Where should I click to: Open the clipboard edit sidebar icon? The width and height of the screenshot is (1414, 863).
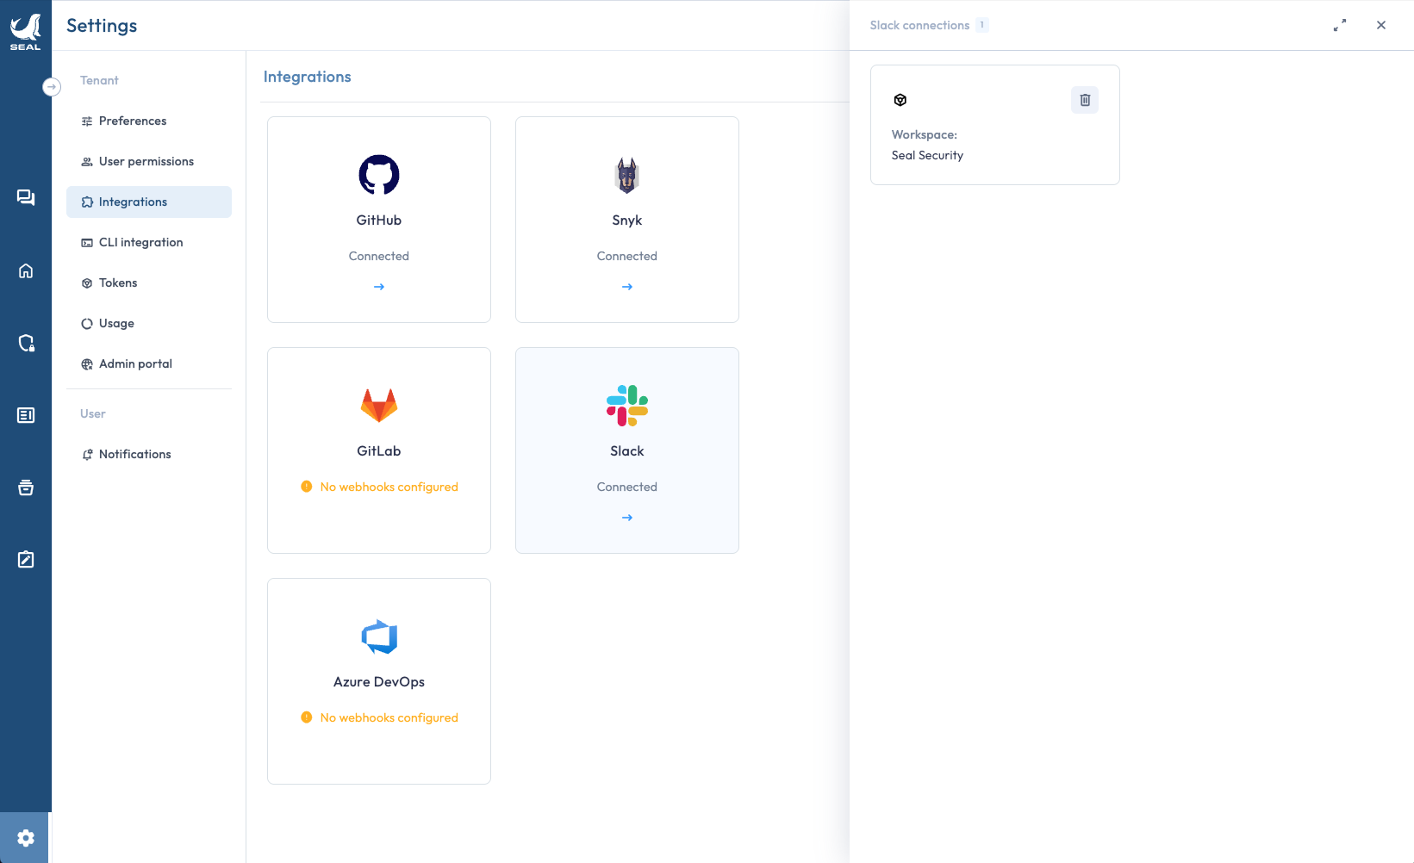click(26, 560)
